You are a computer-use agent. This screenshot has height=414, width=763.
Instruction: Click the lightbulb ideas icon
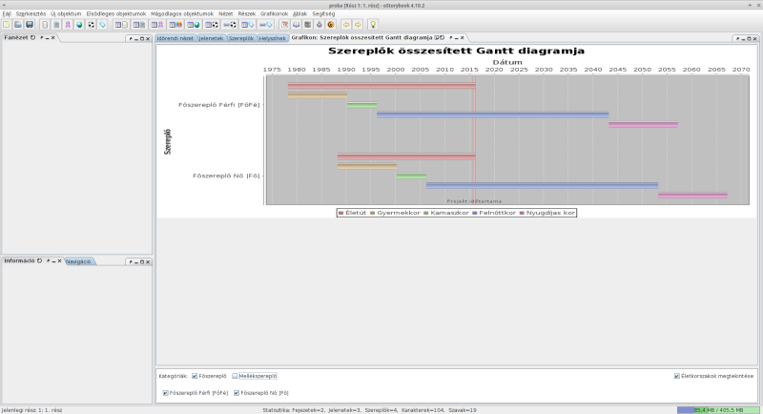[373, 24]
